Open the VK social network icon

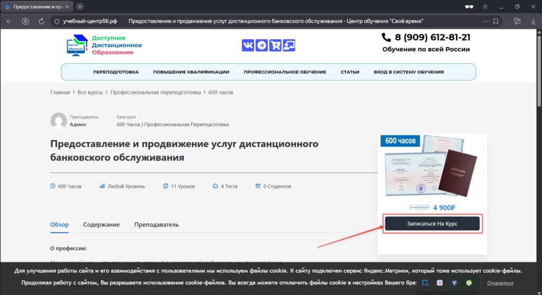pyautogui.click(x=248, y=45)
